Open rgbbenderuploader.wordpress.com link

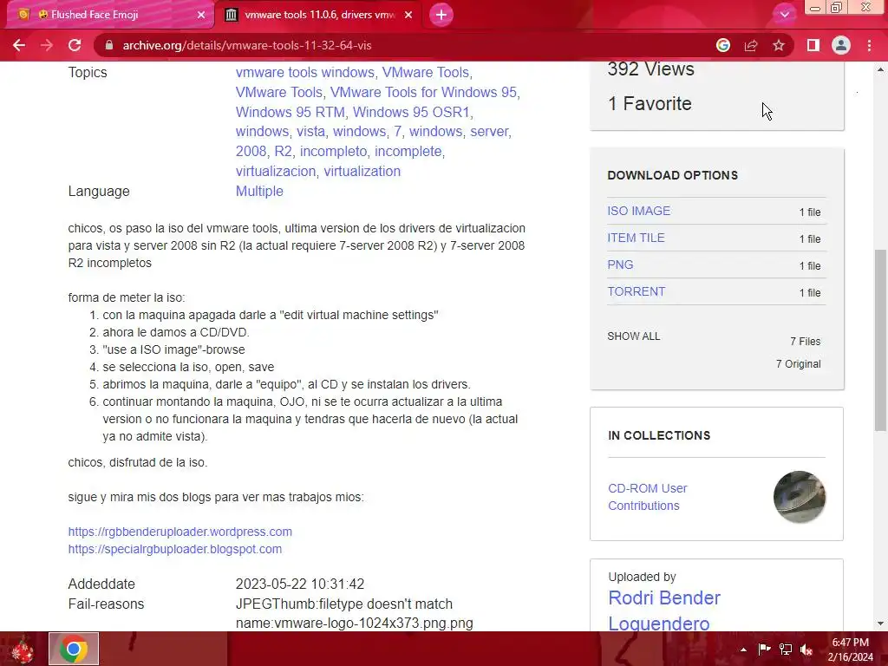tap(180, 532)
